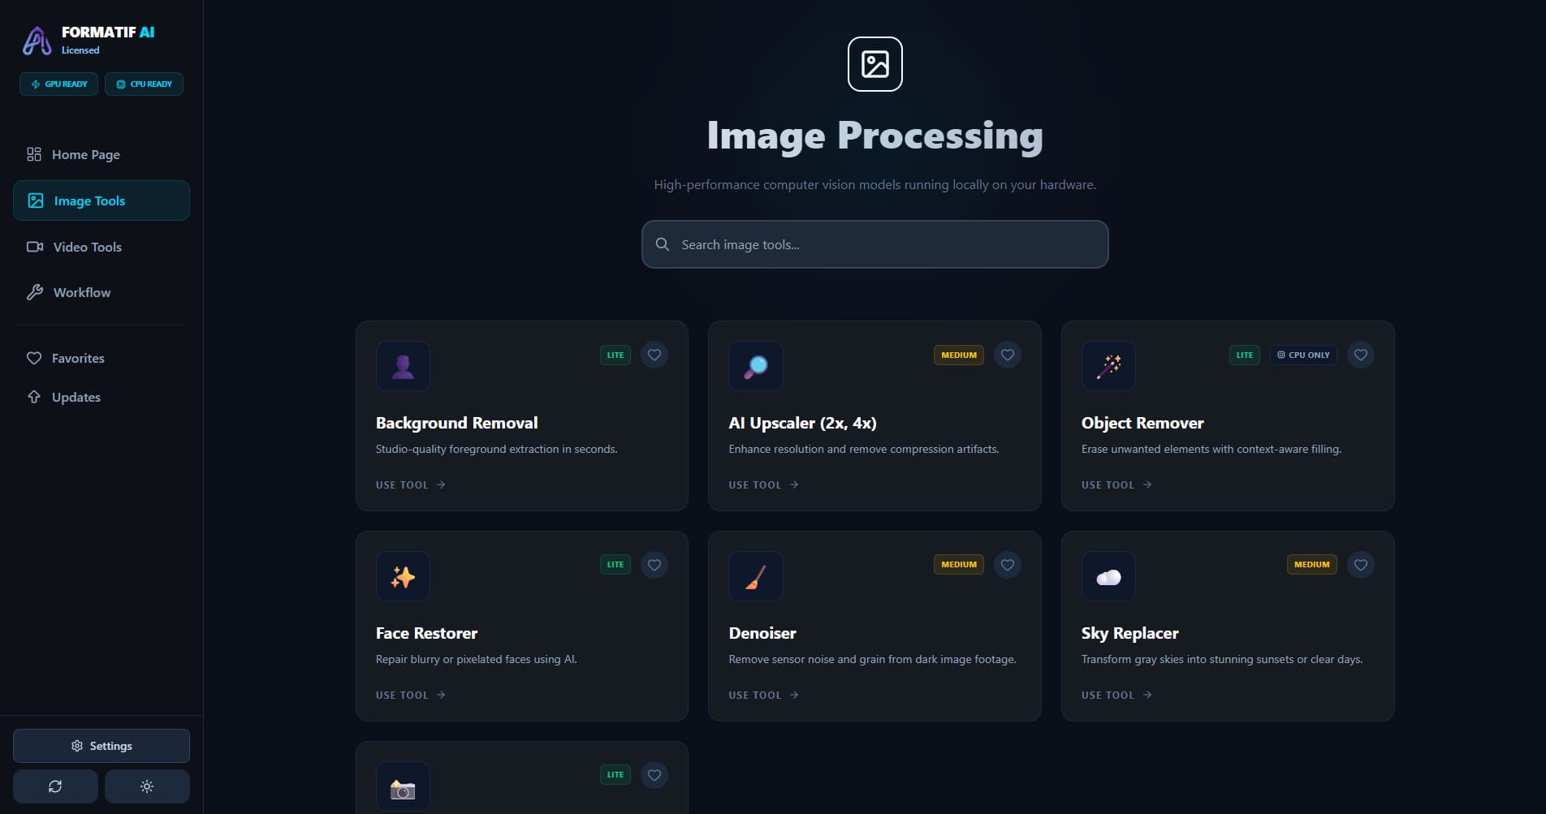Click LITE badge on Background Removal
Viewport: 1546px width, 814px height.
[615, 355]
